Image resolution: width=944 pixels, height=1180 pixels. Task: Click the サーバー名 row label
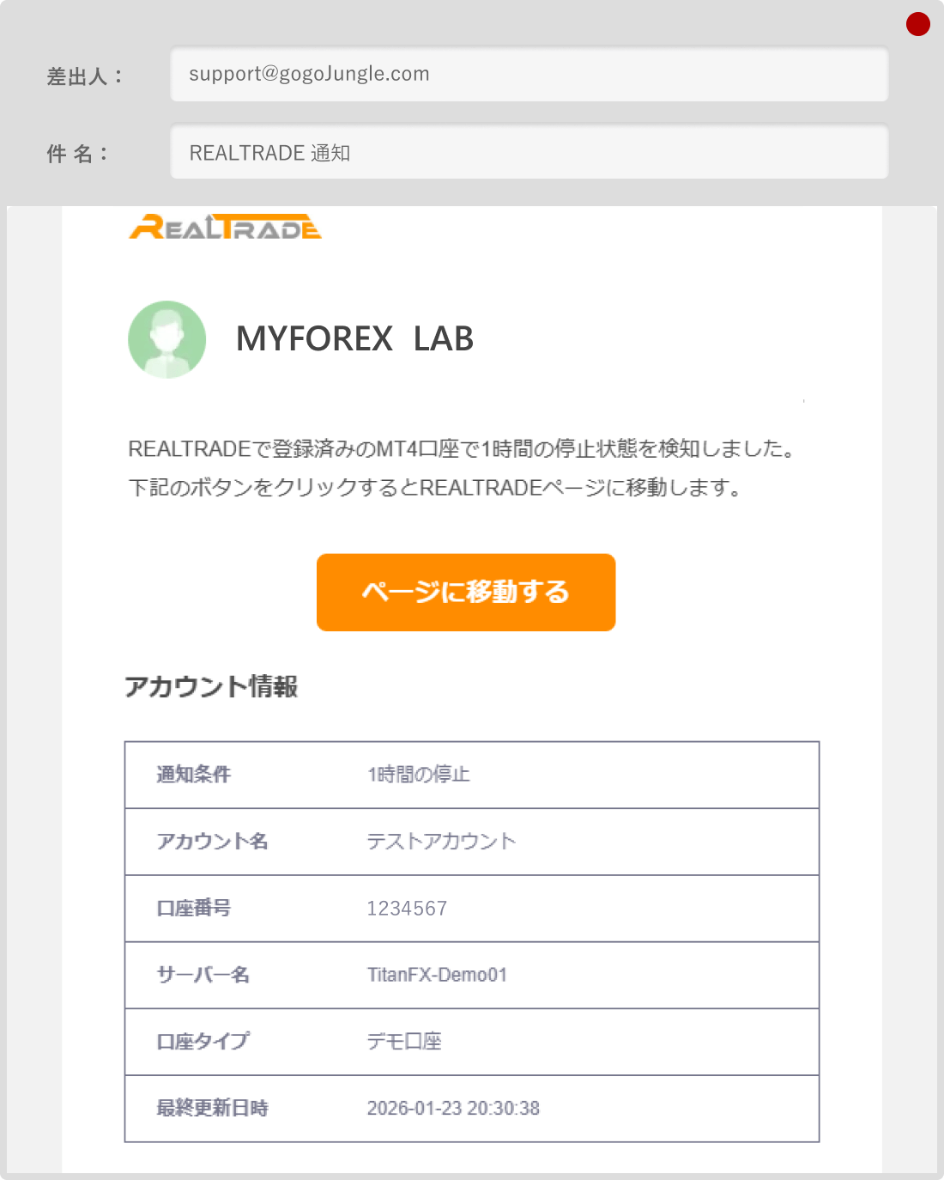pos(203,975)
